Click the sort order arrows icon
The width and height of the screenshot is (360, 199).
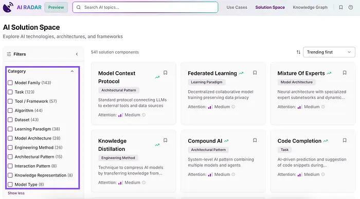[298, 52]
